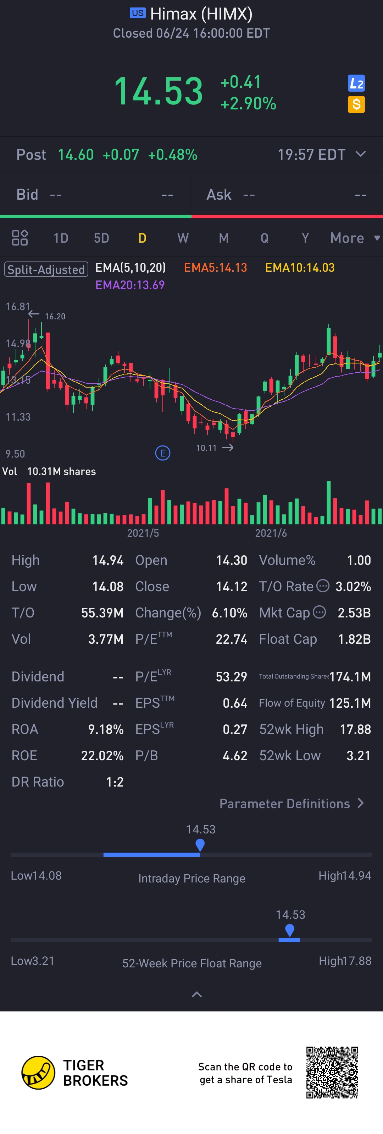The height and width of the screenshot is (1134, 383).
Task: Open the chart layout grid icon
Action: (x=20, y=238)
